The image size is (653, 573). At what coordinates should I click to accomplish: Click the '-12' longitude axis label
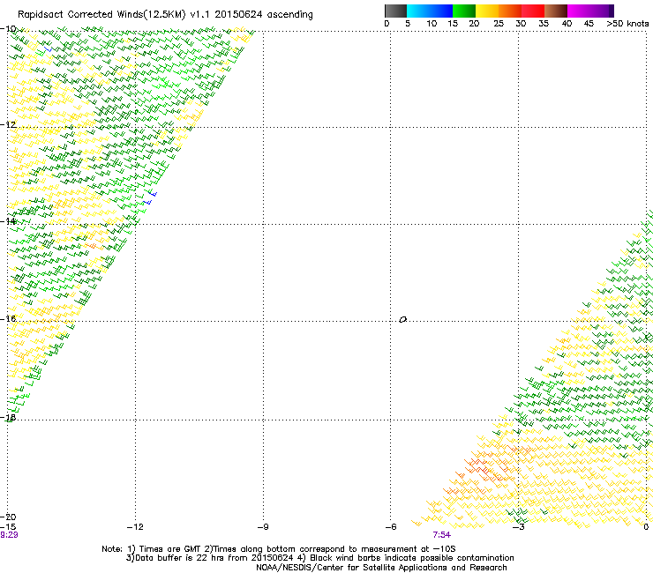coord(135,527)
